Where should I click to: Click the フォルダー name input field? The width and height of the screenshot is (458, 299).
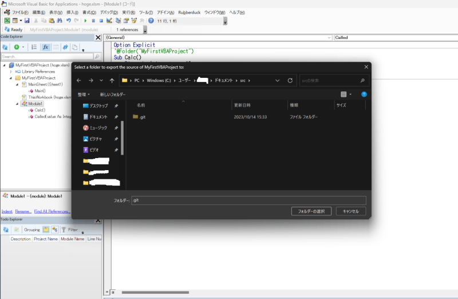[x=248, y=200]
